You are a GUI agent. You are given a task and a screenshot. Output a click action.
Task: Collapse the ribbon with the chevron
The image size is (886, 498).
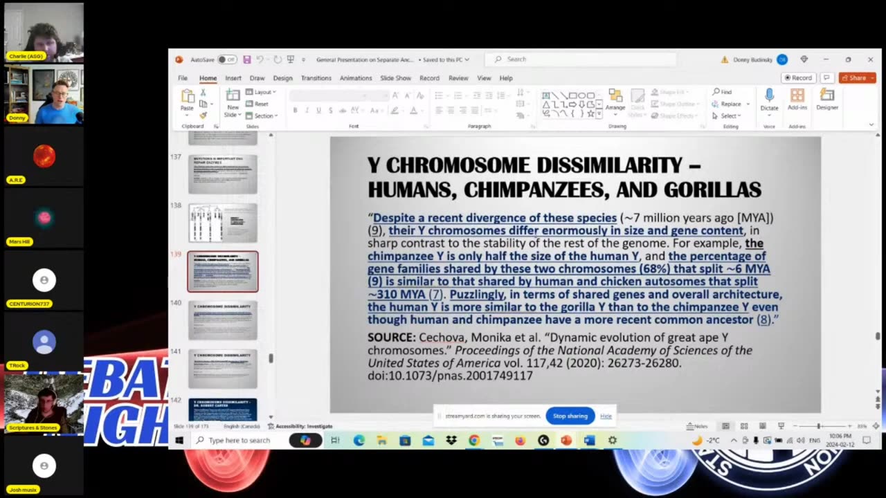(871, 124)
